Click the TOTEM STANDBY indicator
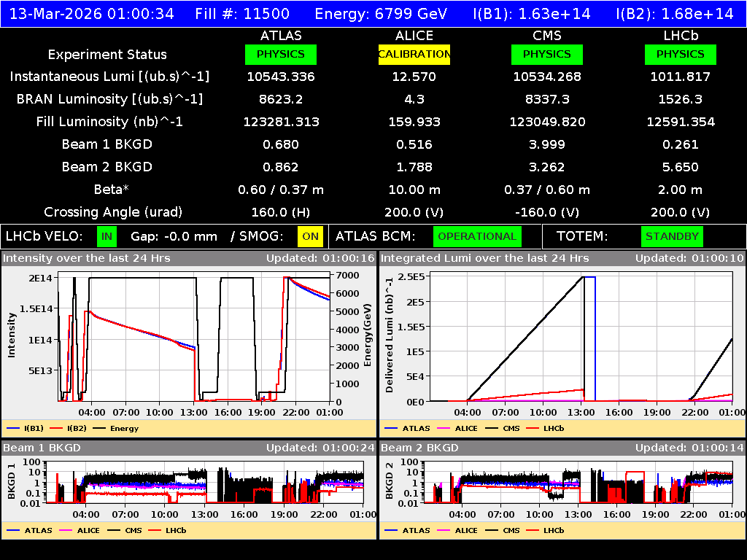The width and height of the screenshot is (747, 560). pos(671,236)
